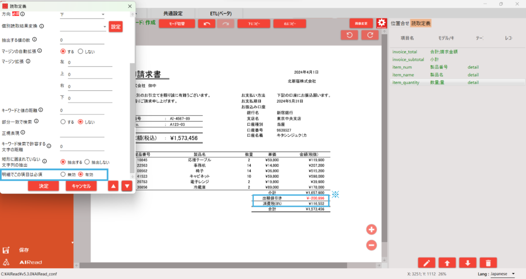The image size is (526, 279).
Task: Click the undo arrow button
Action: tap(206, 24)
